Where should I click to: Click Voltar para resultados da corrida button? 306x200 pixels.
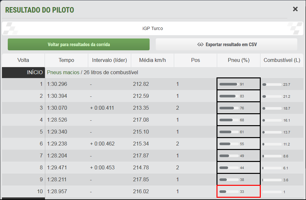(79, 45)
